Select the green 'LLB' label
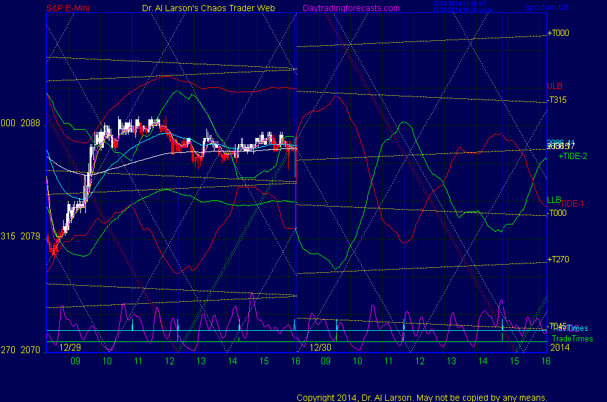This screenshot has width=607, height=402. pos(554,200)
